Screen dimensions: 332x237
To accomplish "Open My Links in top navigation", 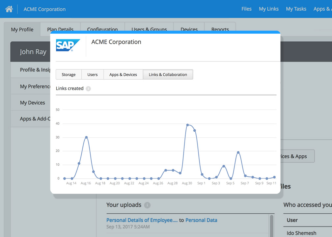I will point(269,9).
